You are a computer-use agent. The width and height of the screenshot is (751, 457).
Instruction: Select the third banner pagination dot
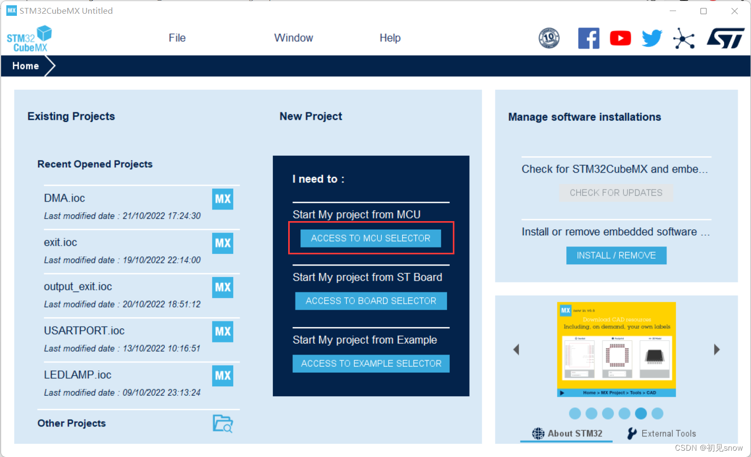click(608, 413)
